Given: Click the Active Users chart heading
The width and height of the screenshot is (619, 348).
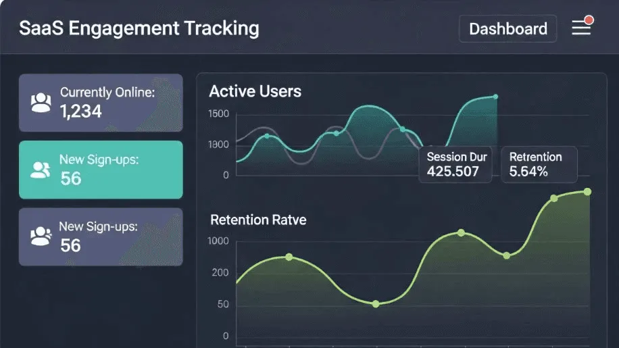Looking at the screenshot, I should click(x=255, y=91).
